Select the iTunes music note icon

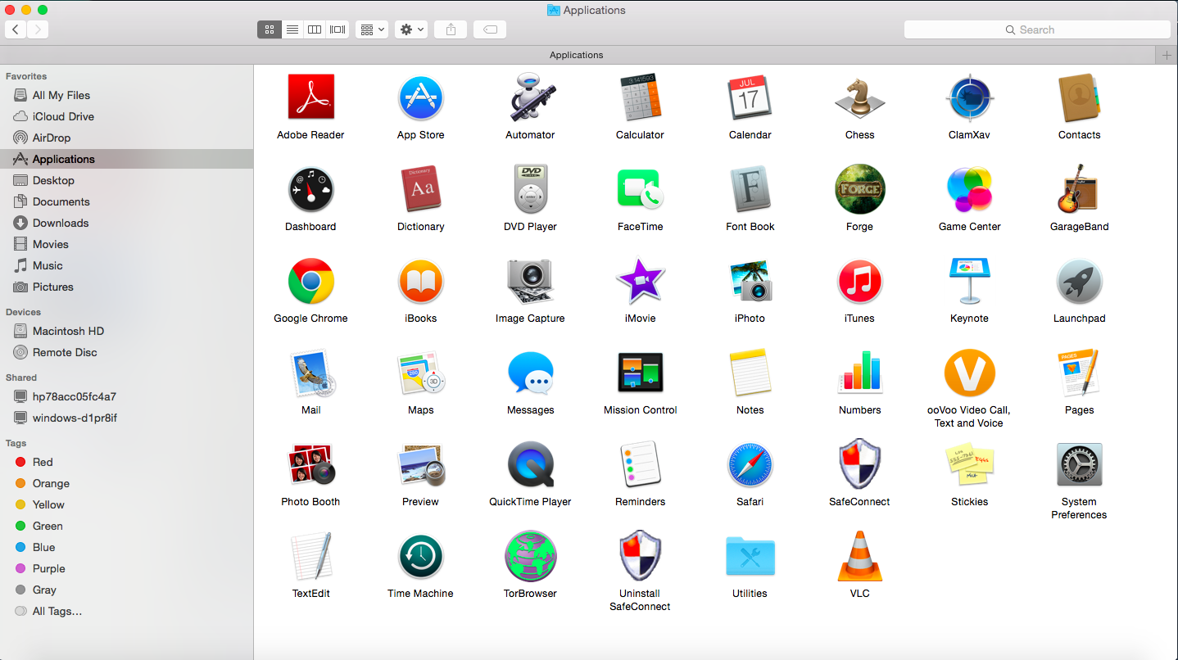859,281
